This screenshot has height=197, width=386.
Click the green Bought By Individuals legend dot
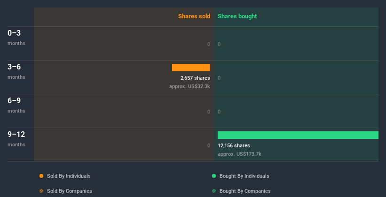tap(214, 176)
